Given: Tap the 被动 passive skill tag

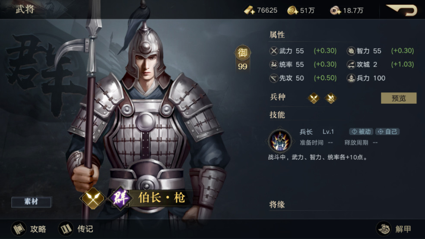Looking at the screenshot, I should coord(362,132).
